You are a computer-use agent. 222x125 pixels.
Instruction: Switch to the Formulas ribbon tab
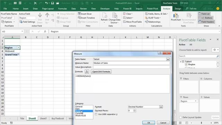[x=62, y=9]
